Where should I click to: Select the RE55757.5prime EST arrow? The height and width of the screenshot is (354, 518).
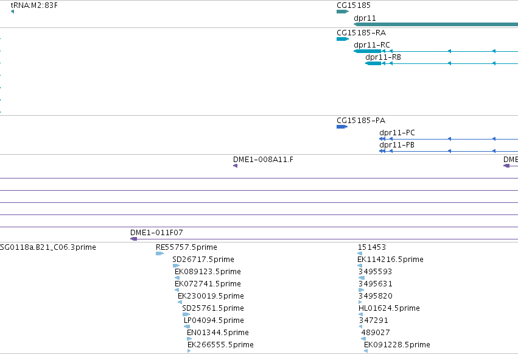tap(160, 253)
